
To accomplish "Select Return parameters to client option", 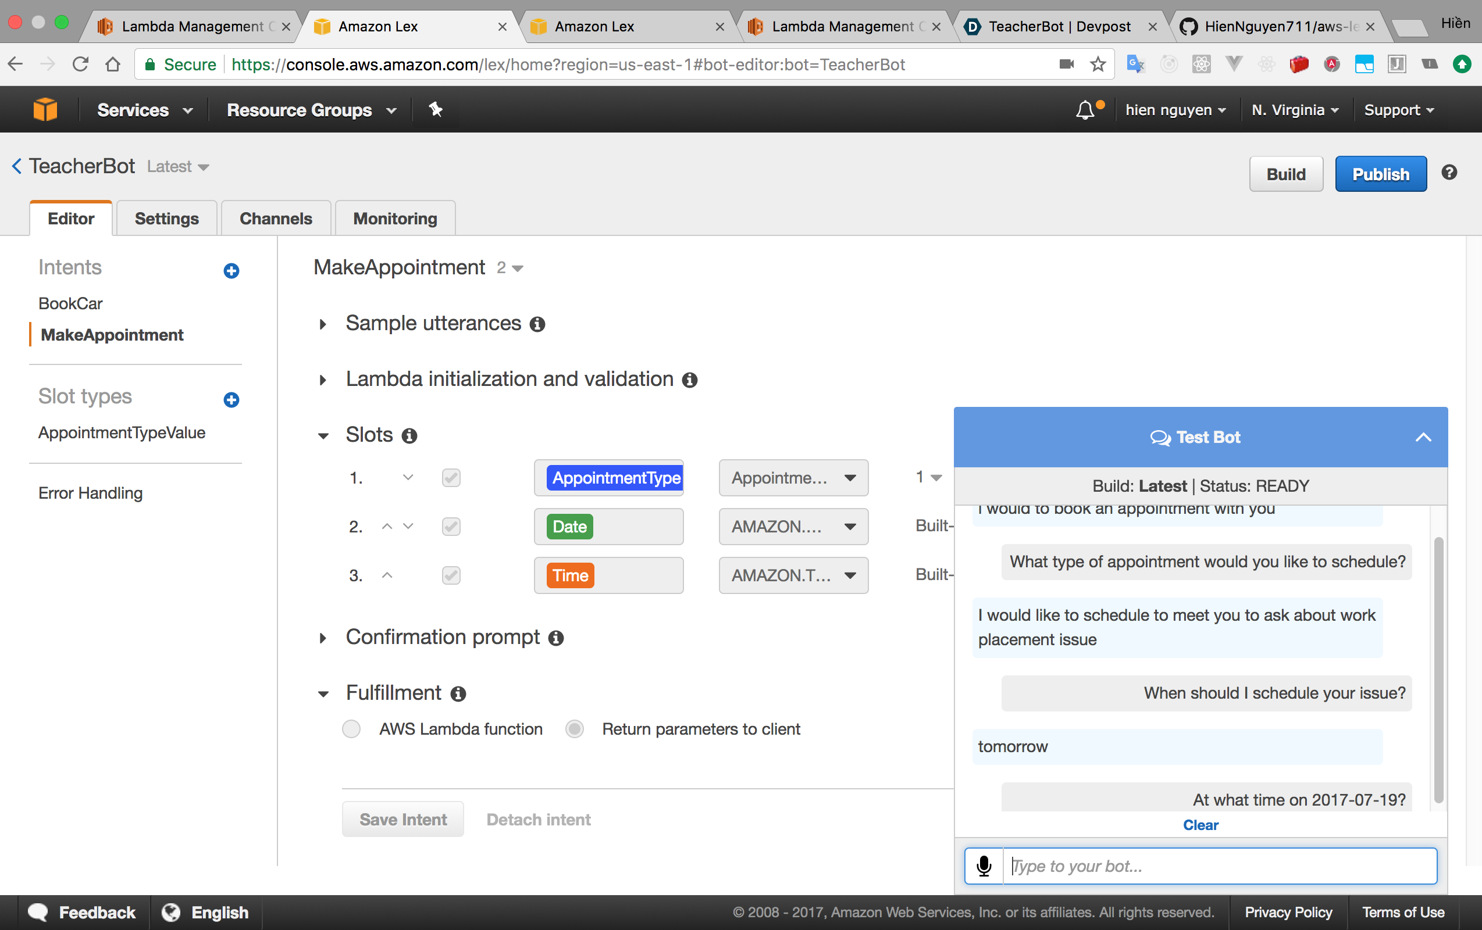I will coord(575,729).
